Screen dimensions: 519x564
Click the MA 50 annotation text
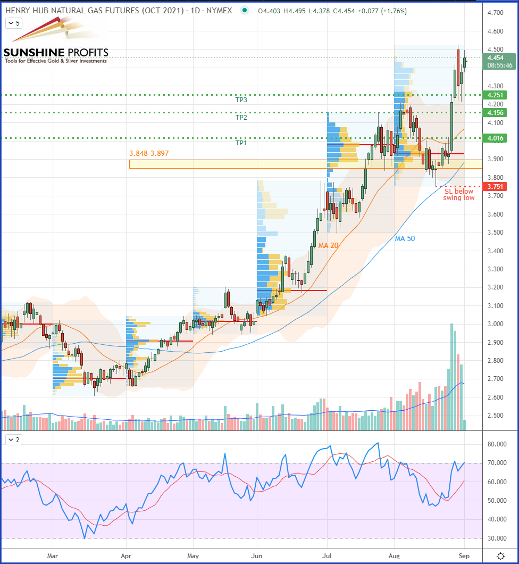[x=405, y=238]
